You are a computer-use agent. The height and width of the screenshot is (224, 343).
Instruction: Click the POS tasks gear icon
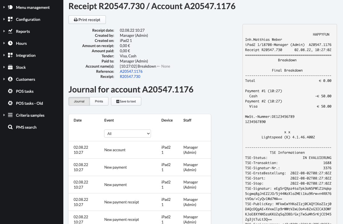(x=10, y=91)
